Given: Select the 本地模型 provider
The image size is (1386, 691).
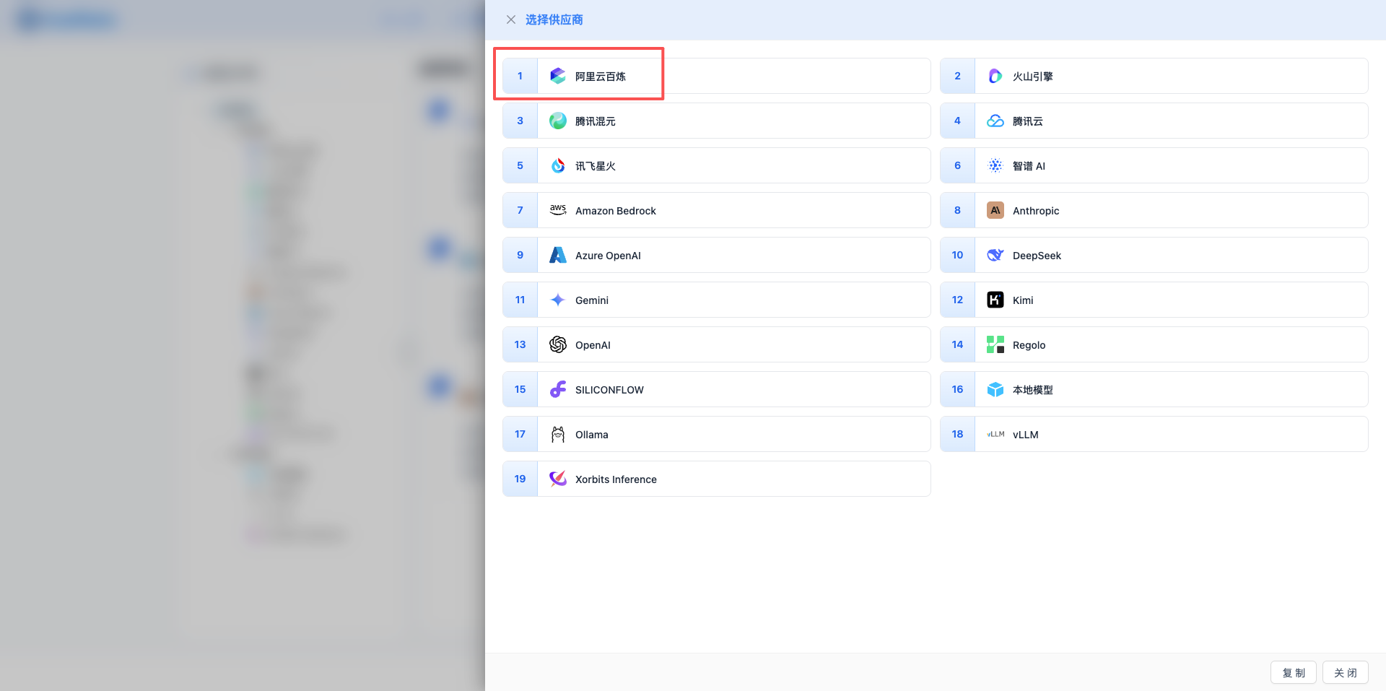Looking at the screenshot, I should tap(1153, 389).
